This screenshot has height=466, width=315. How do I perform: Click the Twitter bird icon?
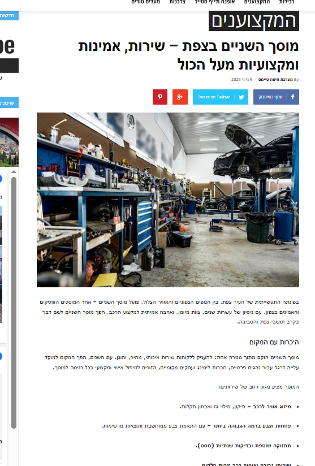tap(241, 97)
